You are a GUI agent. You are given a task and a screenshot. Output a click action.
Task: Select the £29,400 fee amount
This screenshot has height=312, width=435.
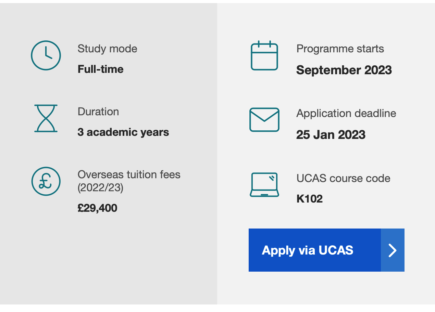pyautogui.click(x=98, y=208)
